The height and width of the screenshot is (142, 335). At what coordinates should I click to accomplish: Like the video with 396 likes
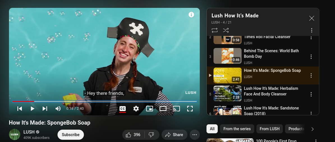133,135
